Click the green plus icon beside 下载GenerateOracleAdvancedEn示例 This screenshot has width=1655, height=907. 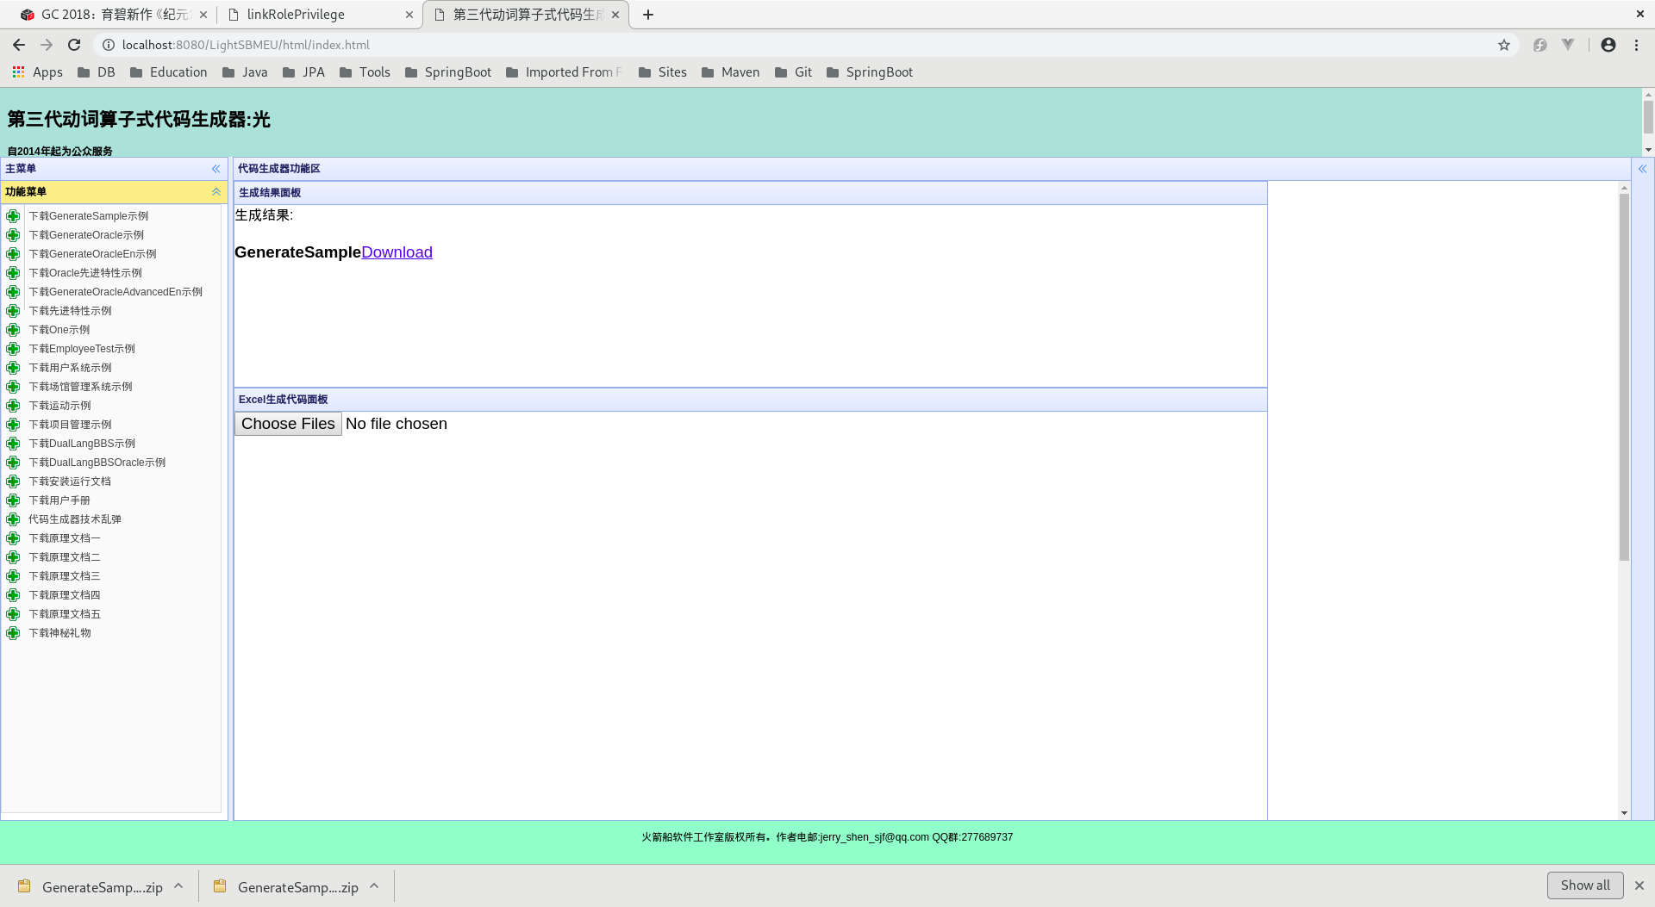[13, 292]
